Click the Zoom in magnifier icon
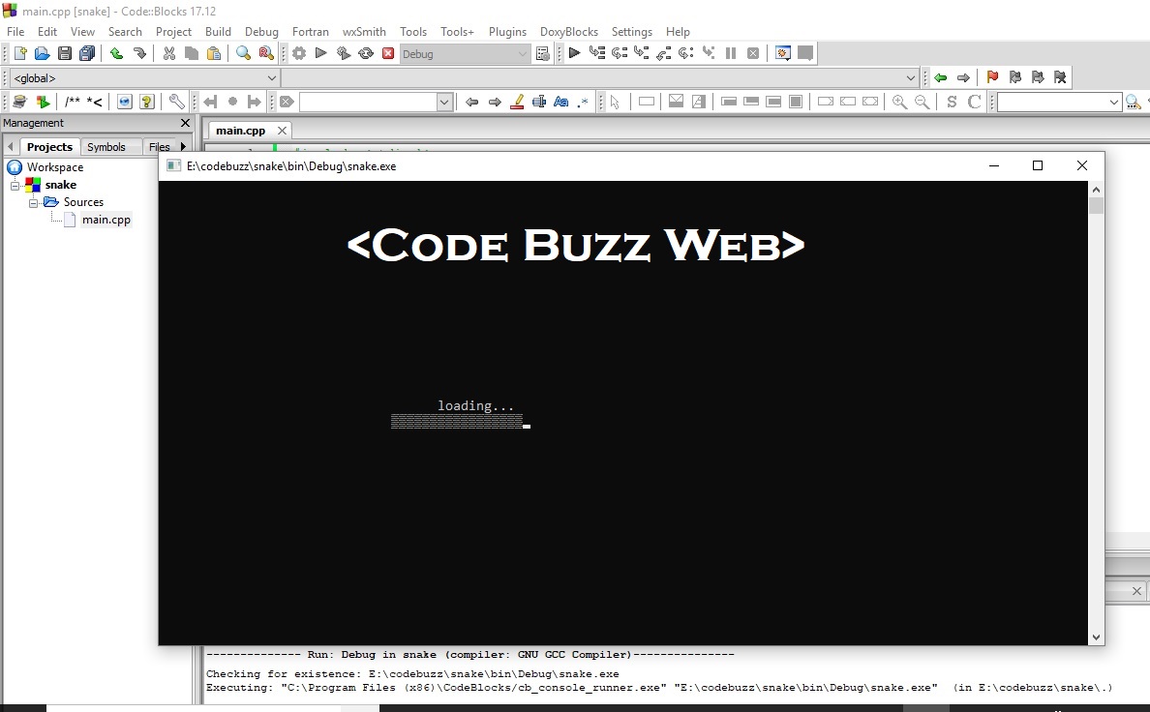1150x712 pixels. 900,102
